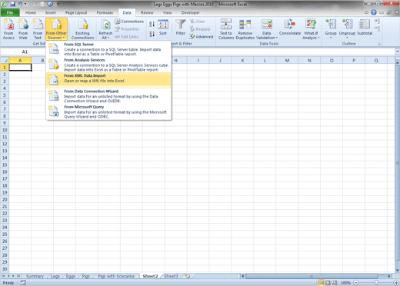
Task: Click the next sheet navigation arrow
Action: pyautogui.click(x=13, y=276)
